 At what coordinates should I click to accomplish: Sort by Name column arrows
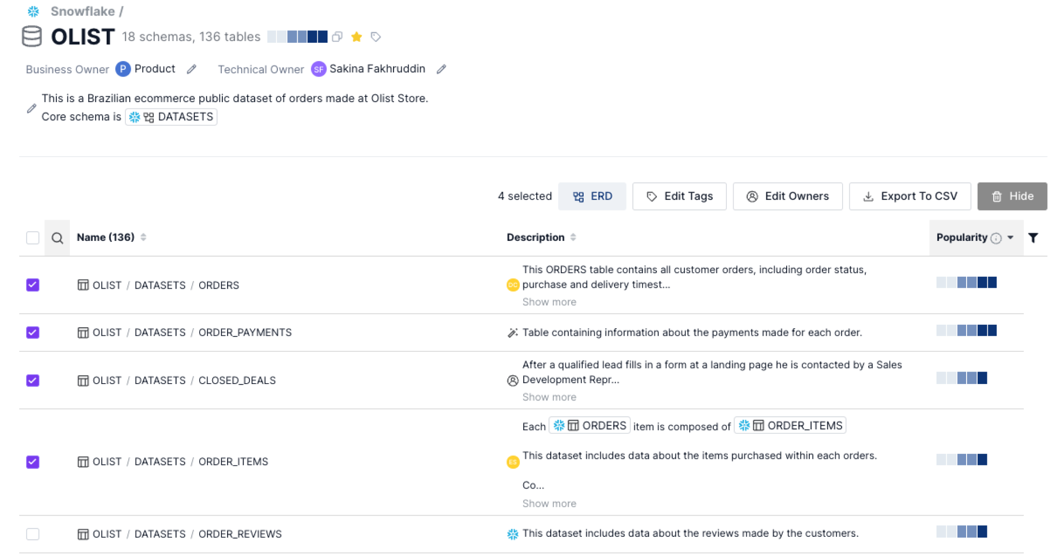click(x=143, y=237)
